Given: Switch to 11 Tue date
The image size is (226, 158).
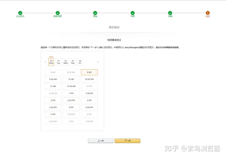Looking at the screenshot, I should point(58,62).
